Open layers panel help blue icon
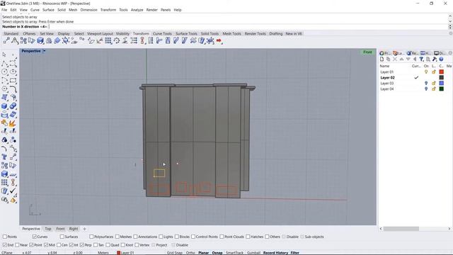Image resolution: width=453 pixels, height=255 pixels. pos(441,59)
